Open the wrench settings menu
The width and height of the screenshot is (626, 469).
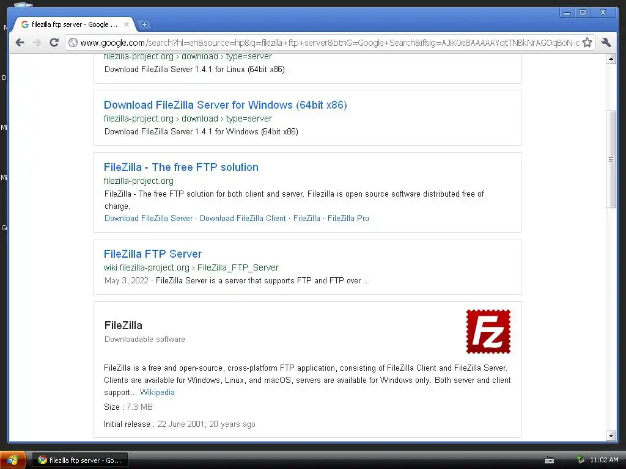pos(606,42)
